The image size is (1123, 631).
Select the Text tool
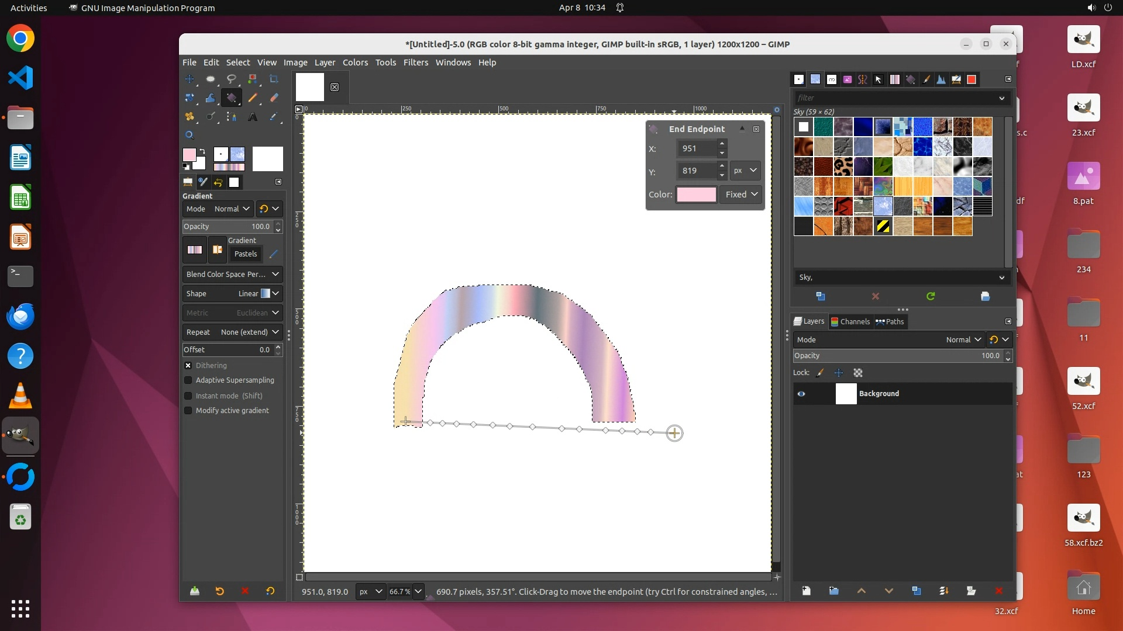tap(253, 117)
